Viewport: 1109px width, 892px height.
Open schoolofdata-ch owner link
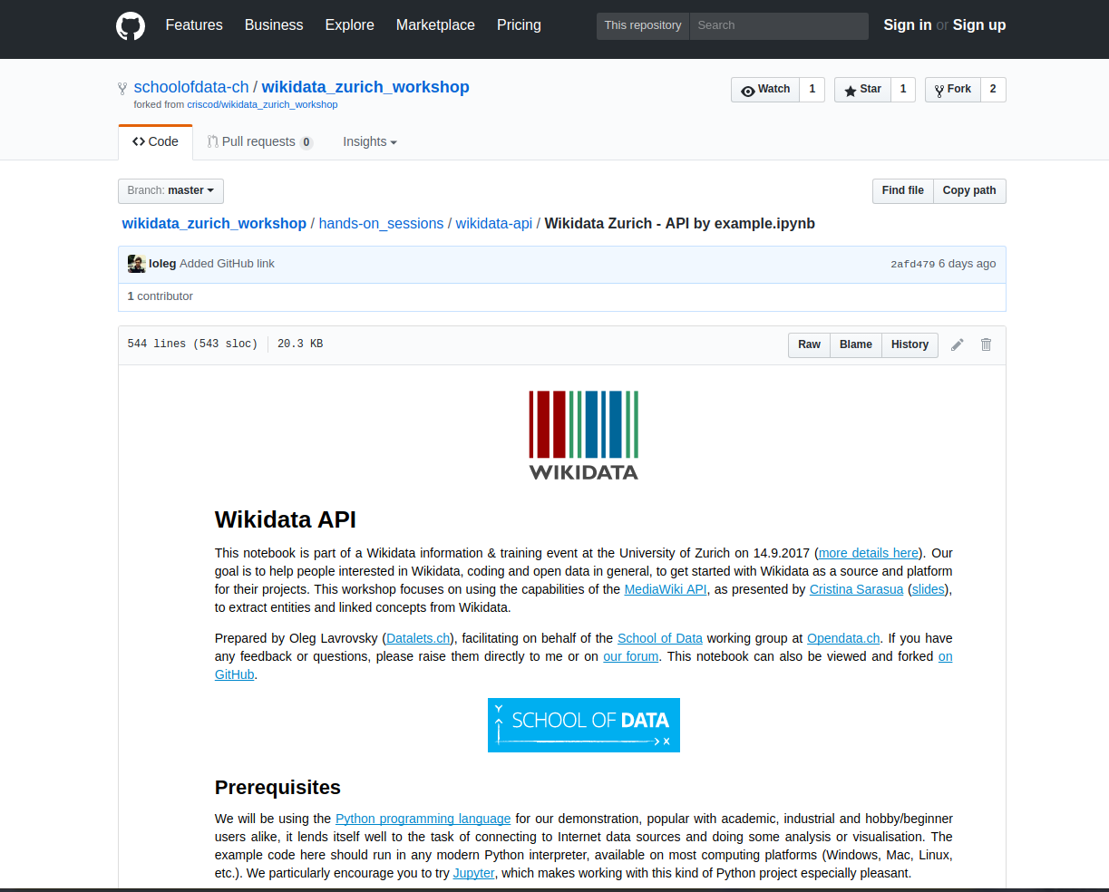click(191, 88)
